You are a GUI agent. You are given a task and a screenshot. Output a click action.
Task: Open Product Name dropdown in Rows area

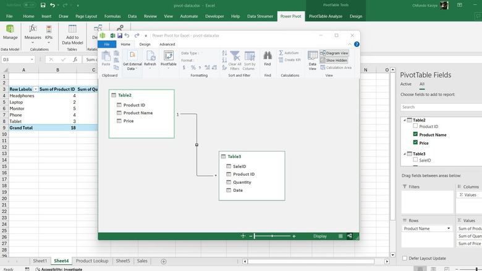449,228
